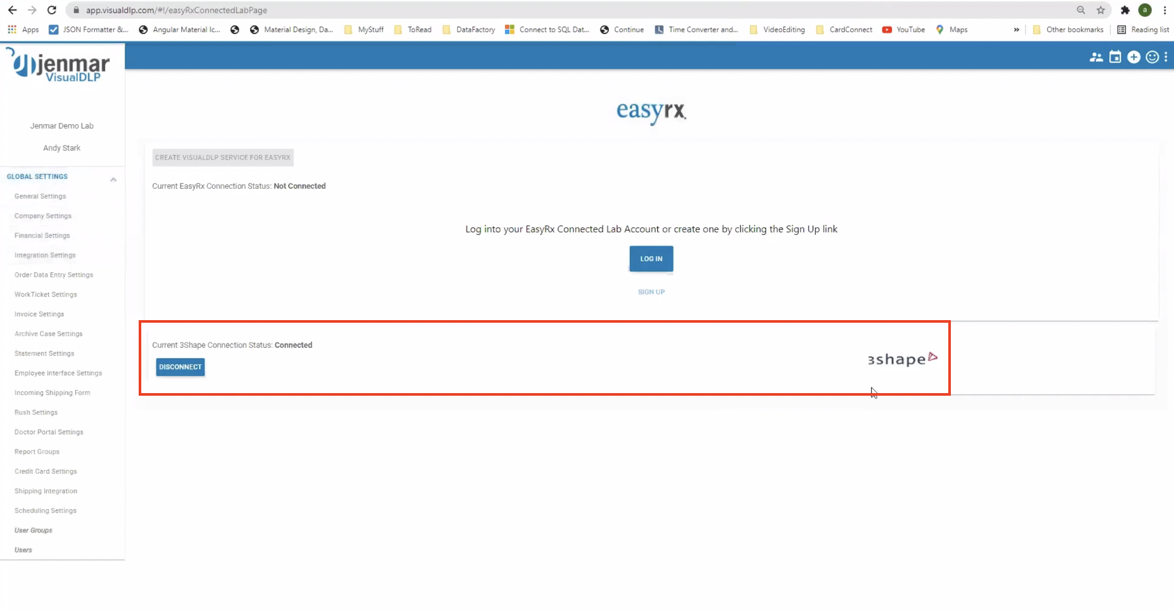Click the SIGN UP link
This screenshot has width=1174, height=610.
pos(651,292)
